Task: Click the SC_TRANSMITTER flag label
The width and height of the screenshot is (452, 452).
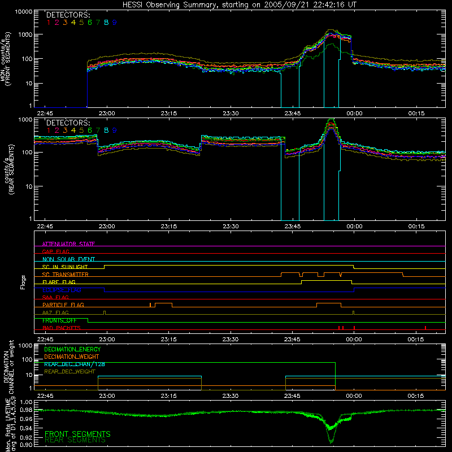Action: (66, 274)
